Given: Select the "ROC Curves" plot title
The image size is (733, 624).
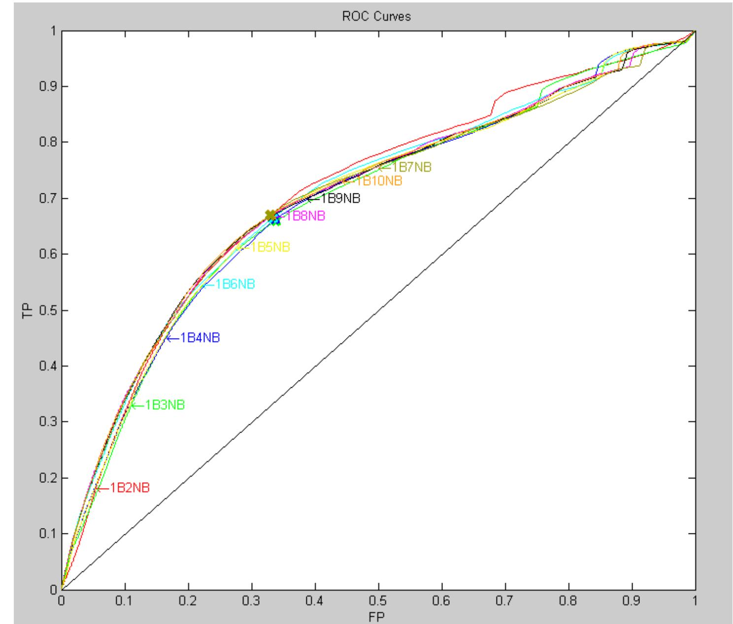Looking at the screenshot, I should [x=376, y=17].
